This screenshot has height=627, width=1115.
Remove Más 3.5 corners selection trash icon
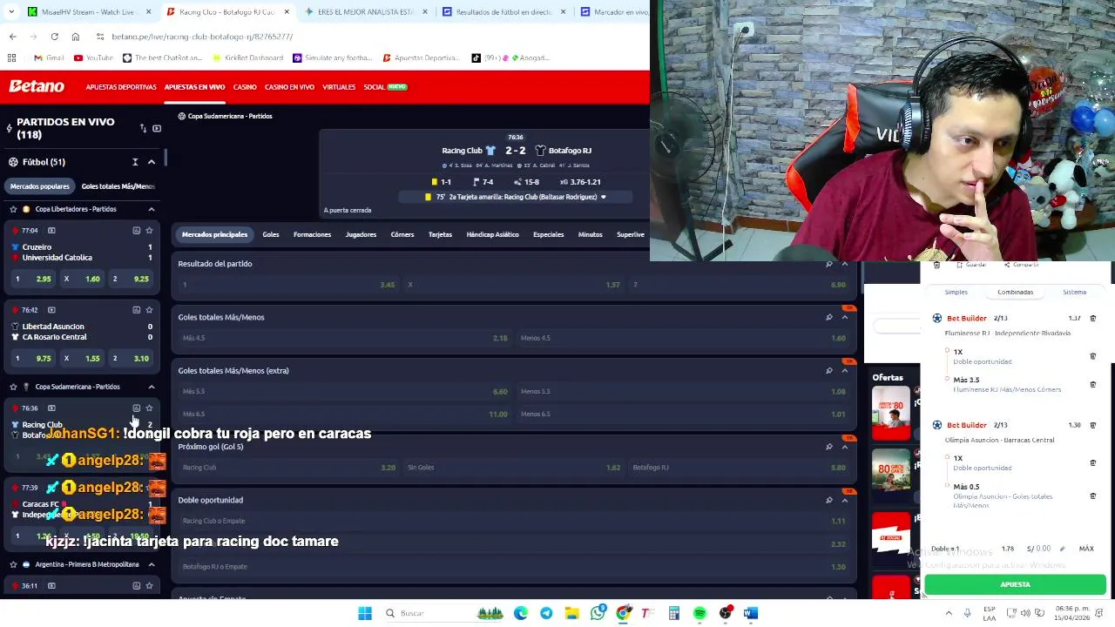(x=1092, y=384)
